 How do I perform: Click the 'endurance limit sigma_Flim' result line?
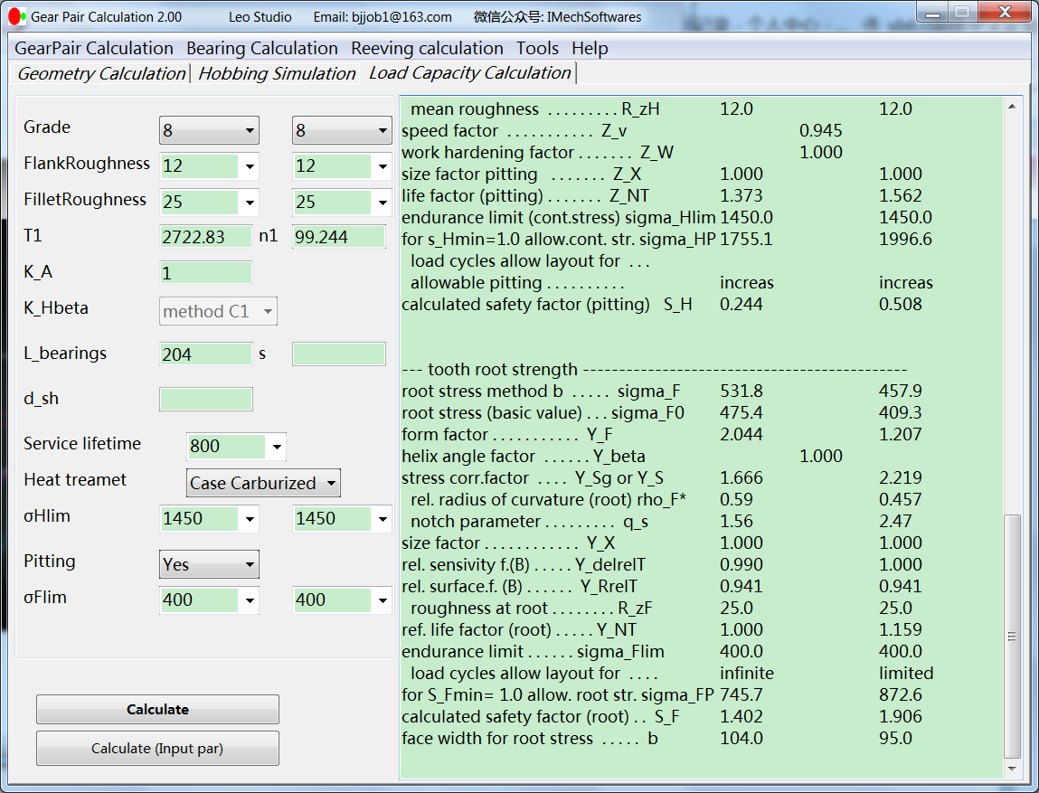click(x=661, y=651)
